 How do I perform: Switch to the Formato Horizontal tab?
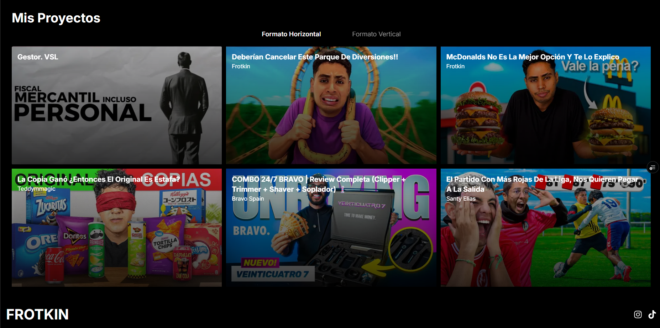pos(291,34)
